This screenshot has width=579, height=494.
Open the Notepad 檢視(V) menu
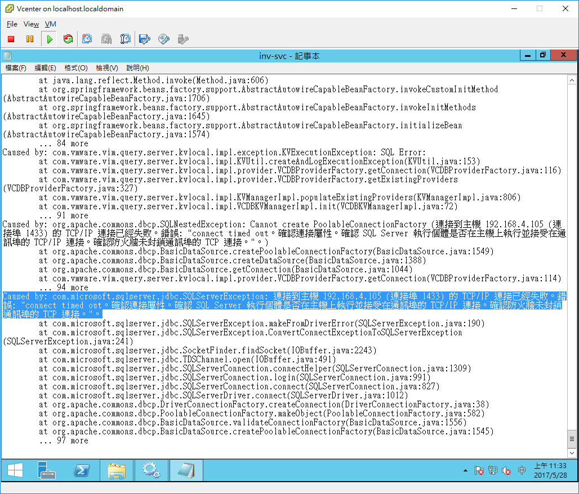tap(106, 68)
